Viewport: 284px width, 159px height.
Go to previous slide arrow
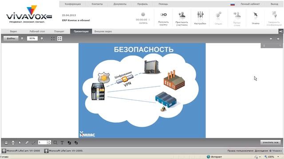pos(271,39)
